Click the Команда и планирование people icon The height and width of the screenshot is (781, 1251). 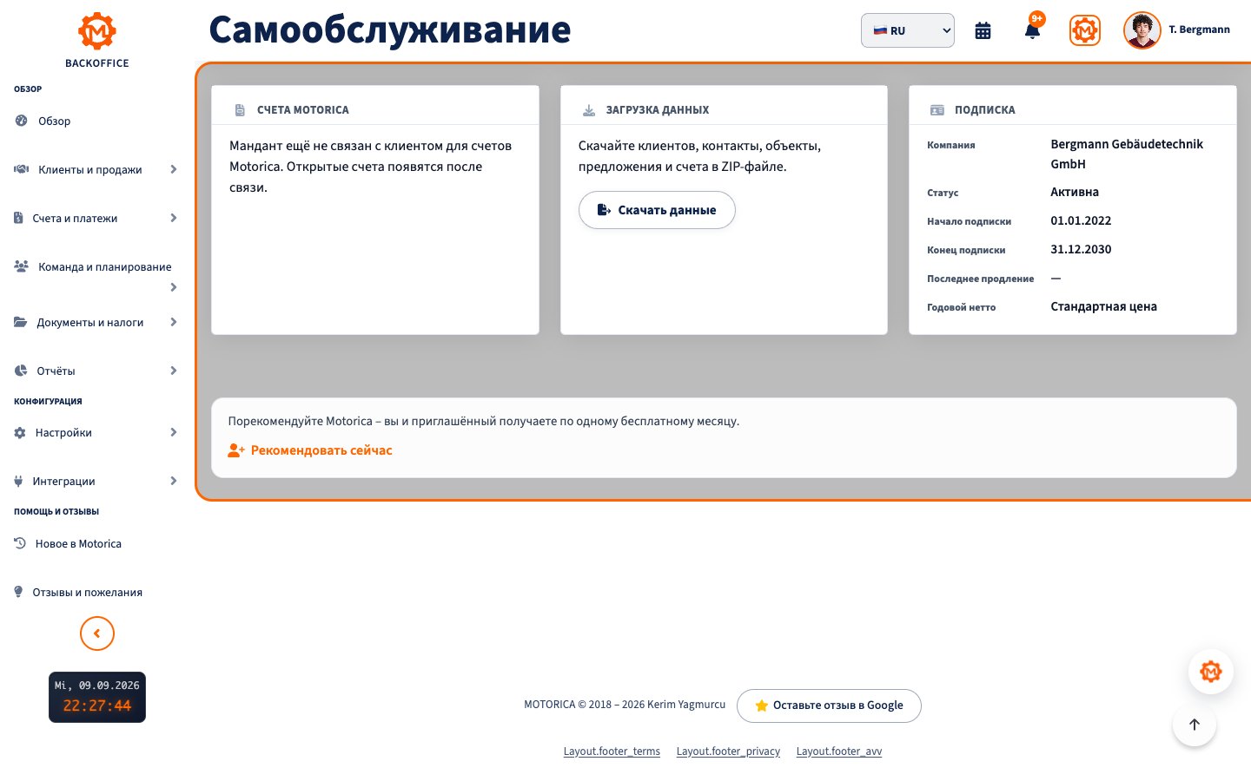[22, 266]
